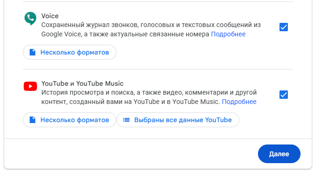The image size is (315, 172).
Task: Follow the Подробнее link in YouTube description
Action: point(239,102)
